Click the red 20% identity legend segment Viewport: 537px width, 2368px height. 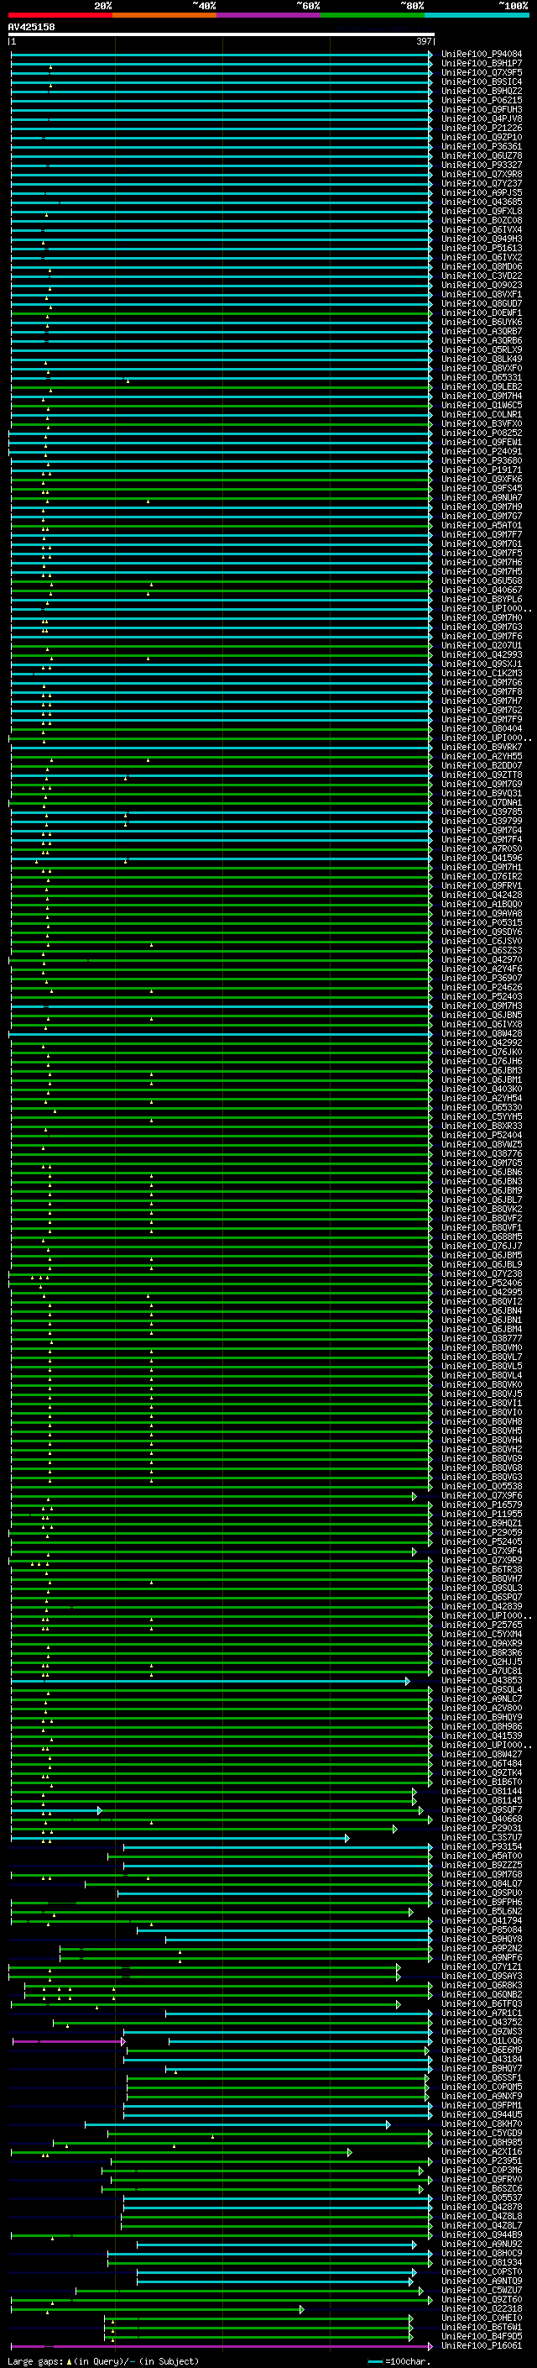tap(60, 15)
